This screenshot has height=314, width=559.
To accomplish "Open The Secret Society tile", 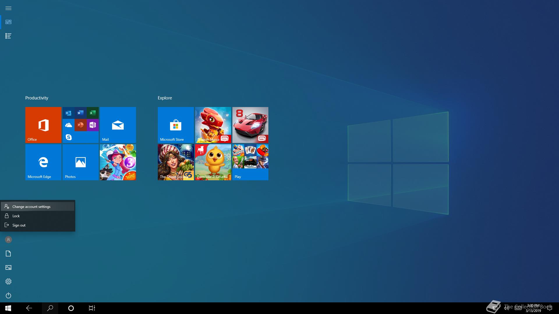I will point(176,162).
